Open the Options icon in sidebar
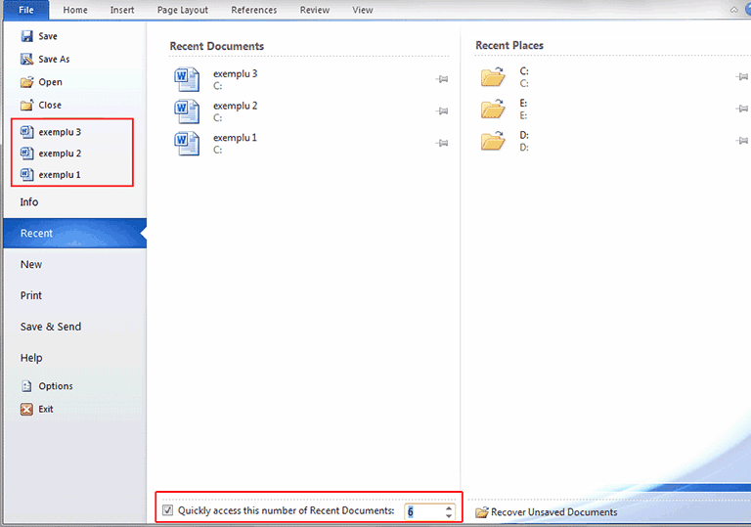This screenshot has height=527, width=751. point(27,386)
